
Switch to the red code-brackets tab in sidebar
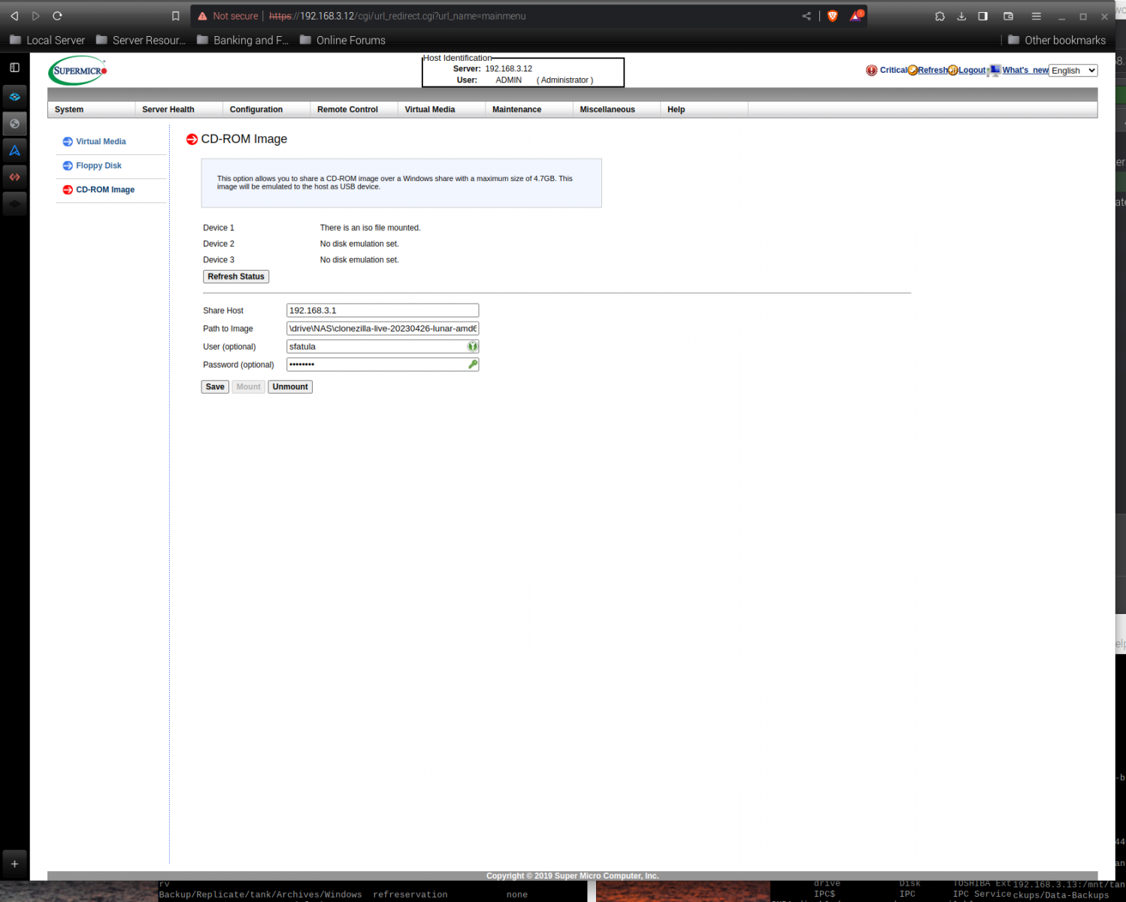click(14, 177)
